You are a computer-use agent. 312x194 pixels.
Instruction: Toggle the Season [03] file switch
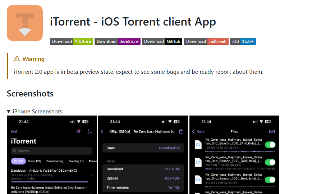(x=270, y=180)
